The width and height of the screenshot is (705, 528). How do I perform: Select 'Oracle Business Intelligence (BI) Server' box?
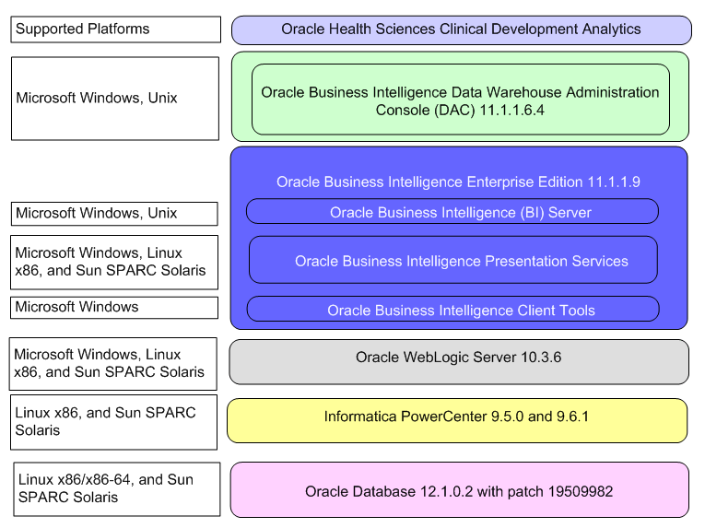click(x=452, y=211)
